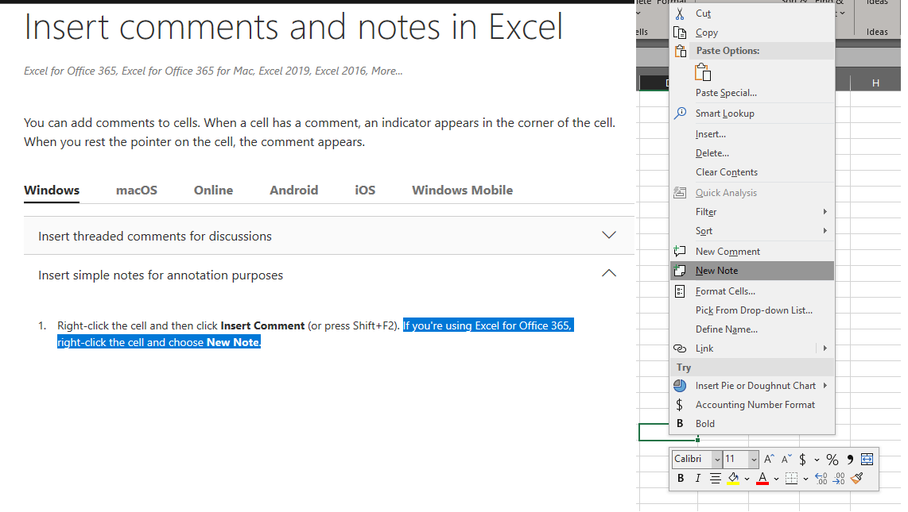Decrease font size in the mini toolbar
This screenshot has width=908, height=512.
pos(786,459)
